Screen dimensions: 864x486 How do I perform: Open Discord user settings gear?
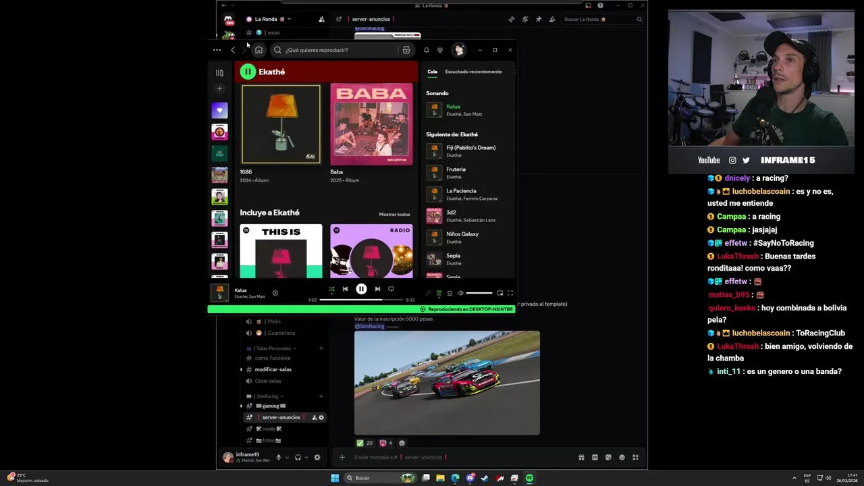click(317, 457)
